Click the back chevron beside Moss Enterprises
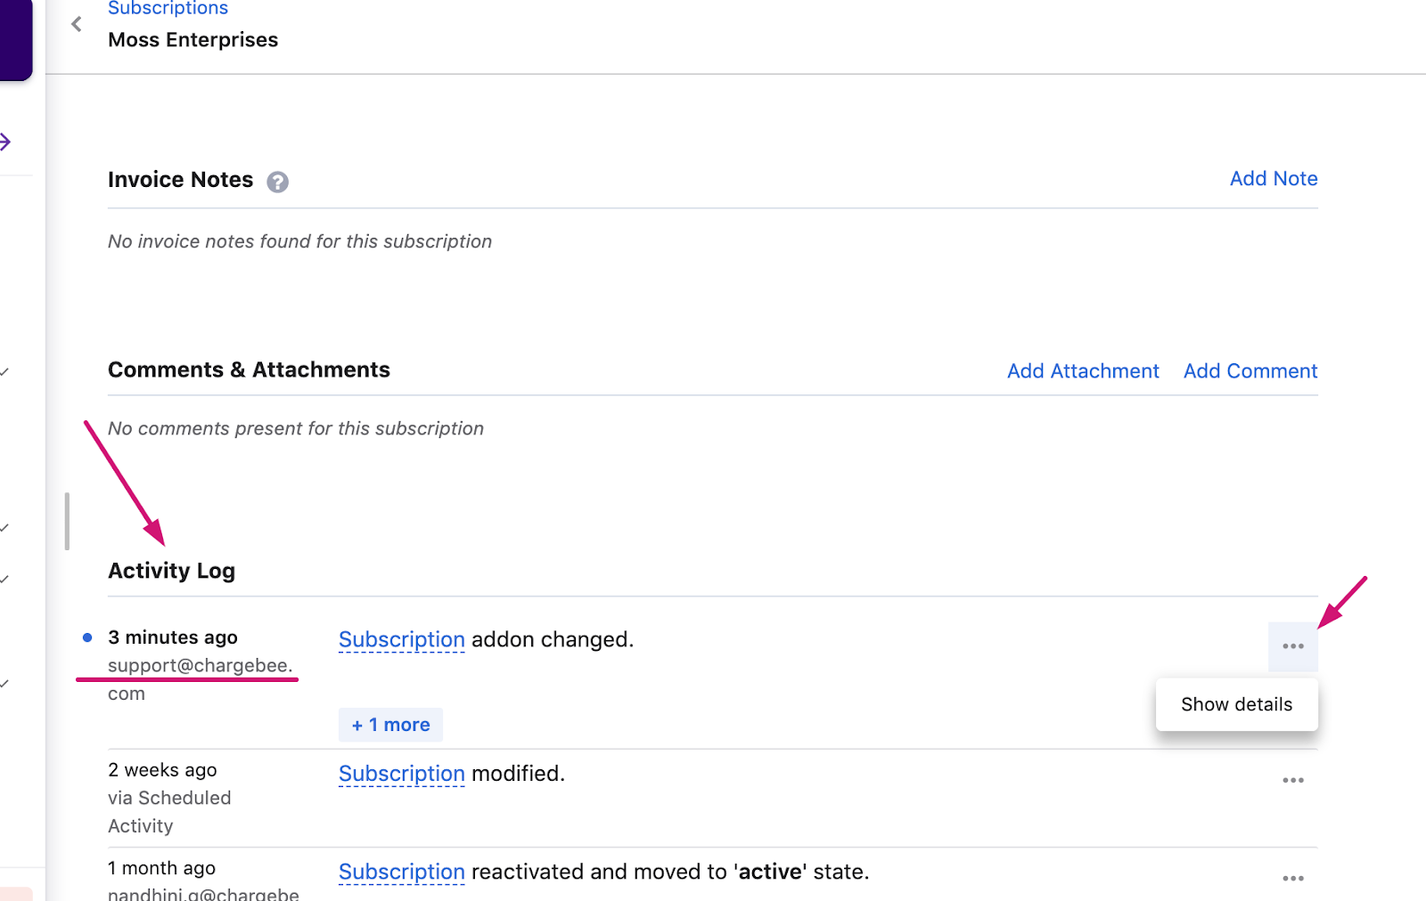This screenshot has width=1426, height=901. 77,25
